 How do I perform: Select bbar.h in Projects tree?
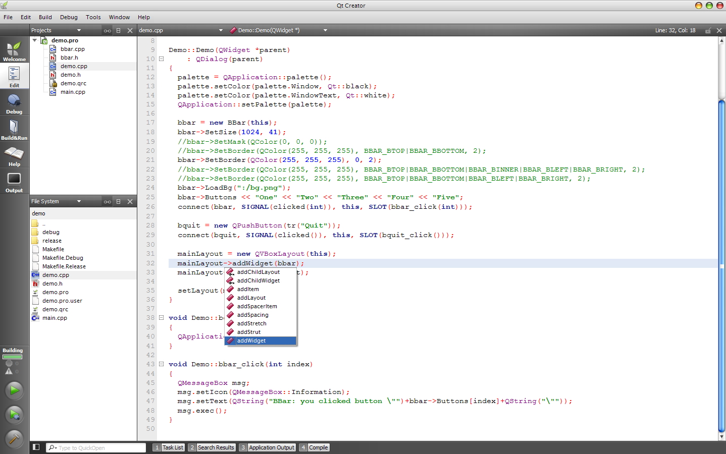(x=69, y=58)
